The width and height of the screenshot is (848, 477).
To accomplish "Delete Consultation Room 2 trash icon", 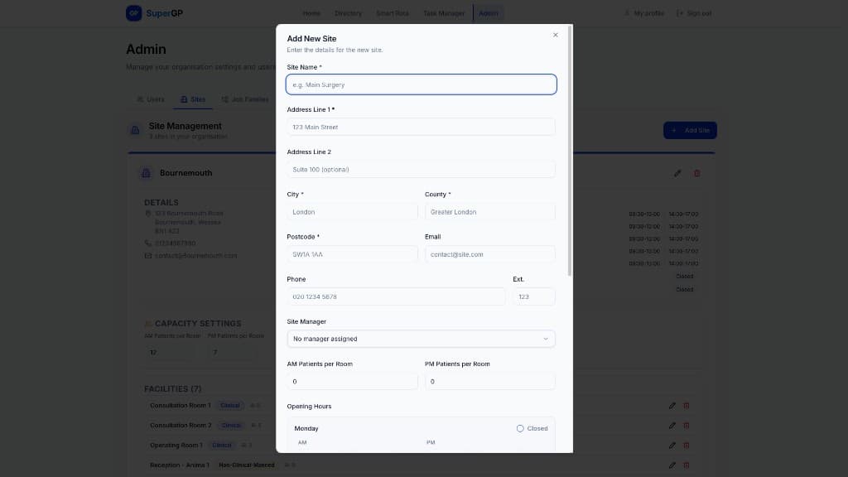I will [x=687, y=426].
